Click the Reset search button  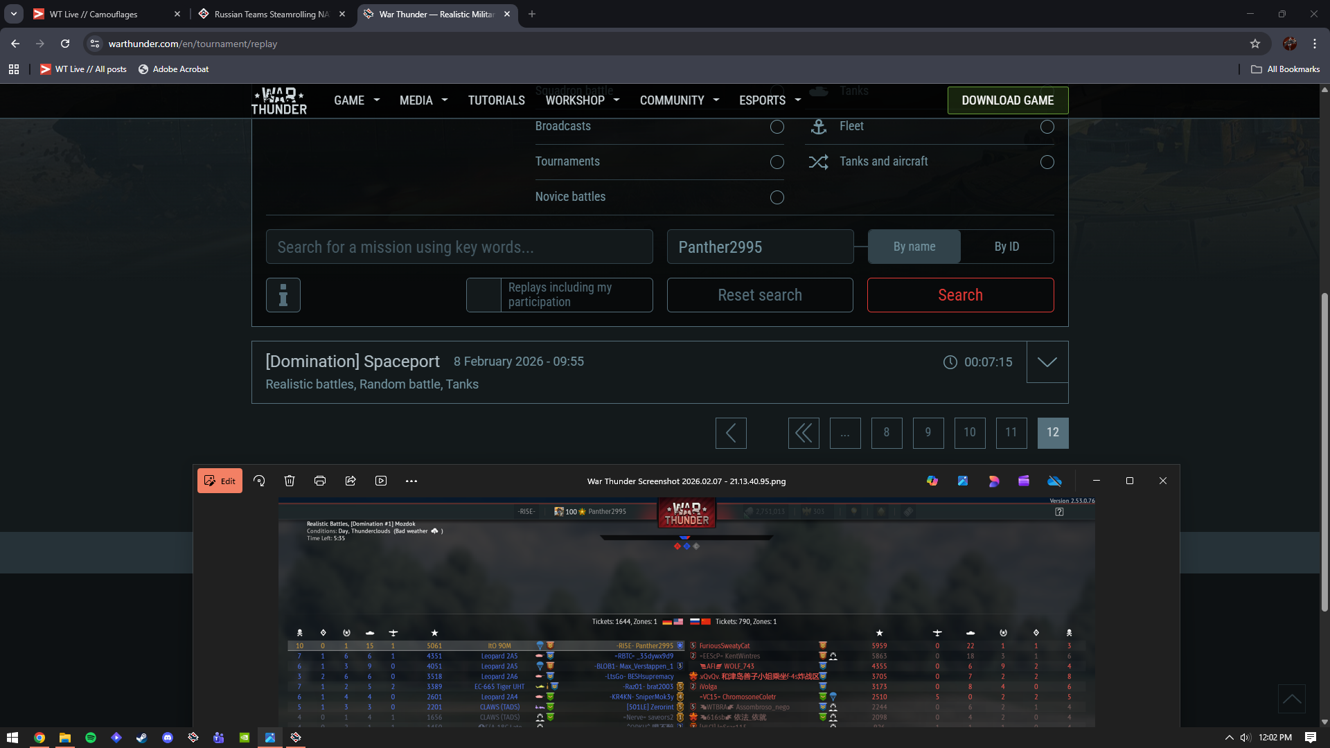(x=760, y=295)
